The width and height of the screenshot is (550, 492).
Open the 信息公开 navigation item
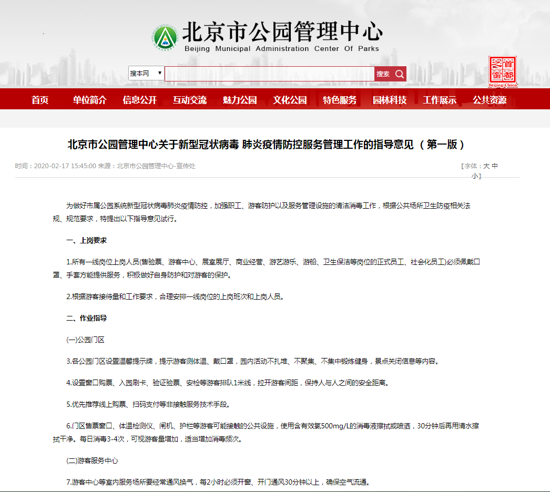pos(140,100)
